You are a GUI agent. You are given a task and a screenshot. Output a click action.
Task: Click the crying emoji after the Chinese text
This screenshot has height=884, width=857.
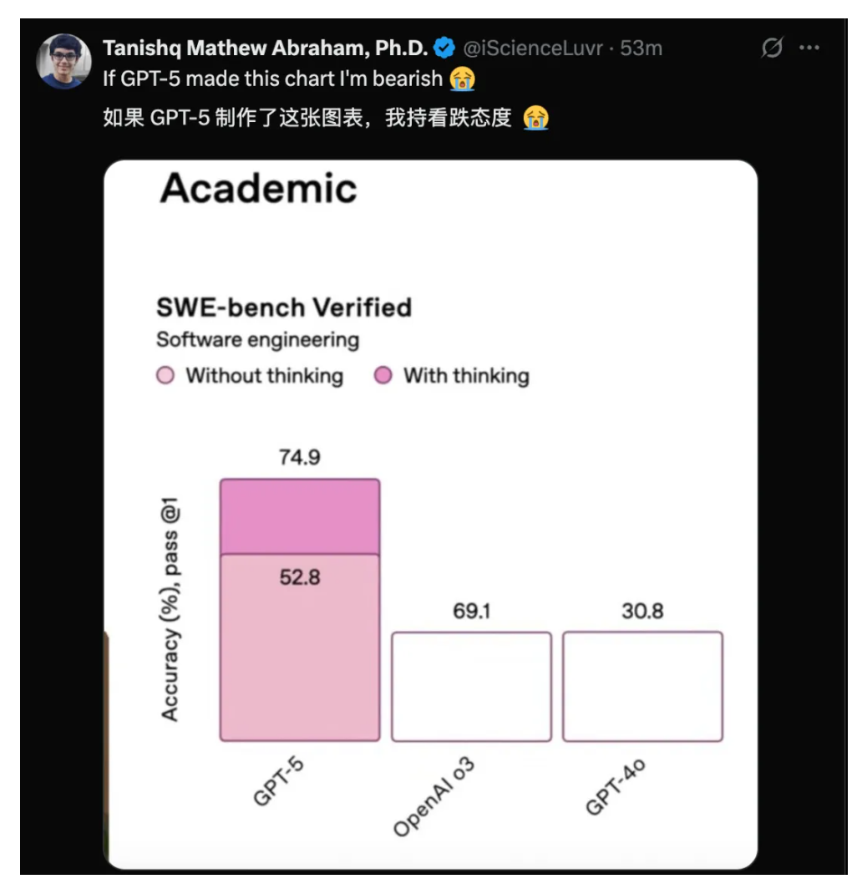(x=535, y=118)
